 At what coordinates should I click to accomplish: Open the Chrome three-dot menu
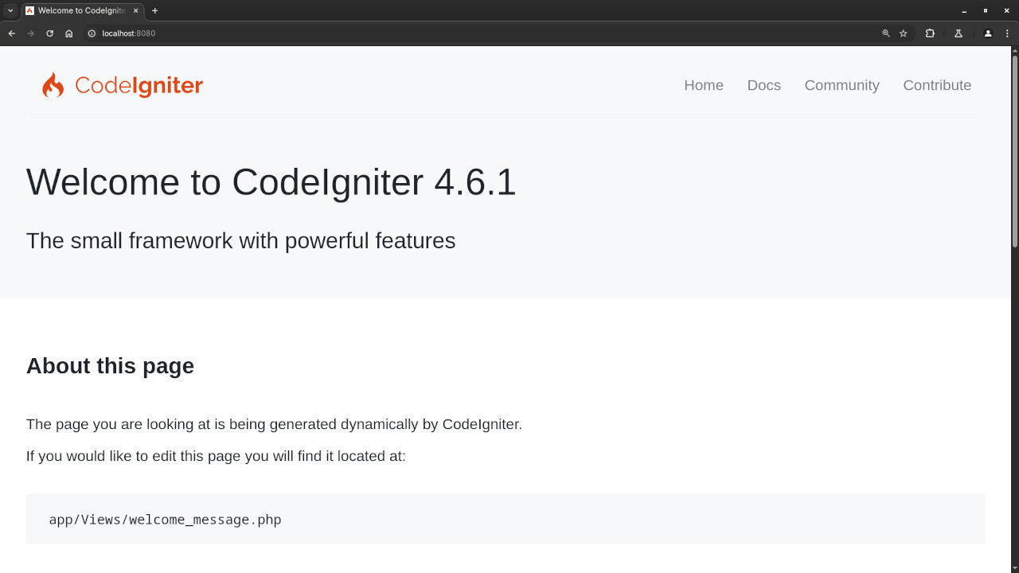click(1007, 33)
